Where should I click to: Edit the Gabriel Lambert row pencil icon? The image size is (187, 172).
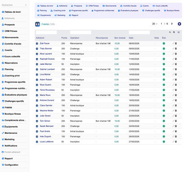pos(173,69)
